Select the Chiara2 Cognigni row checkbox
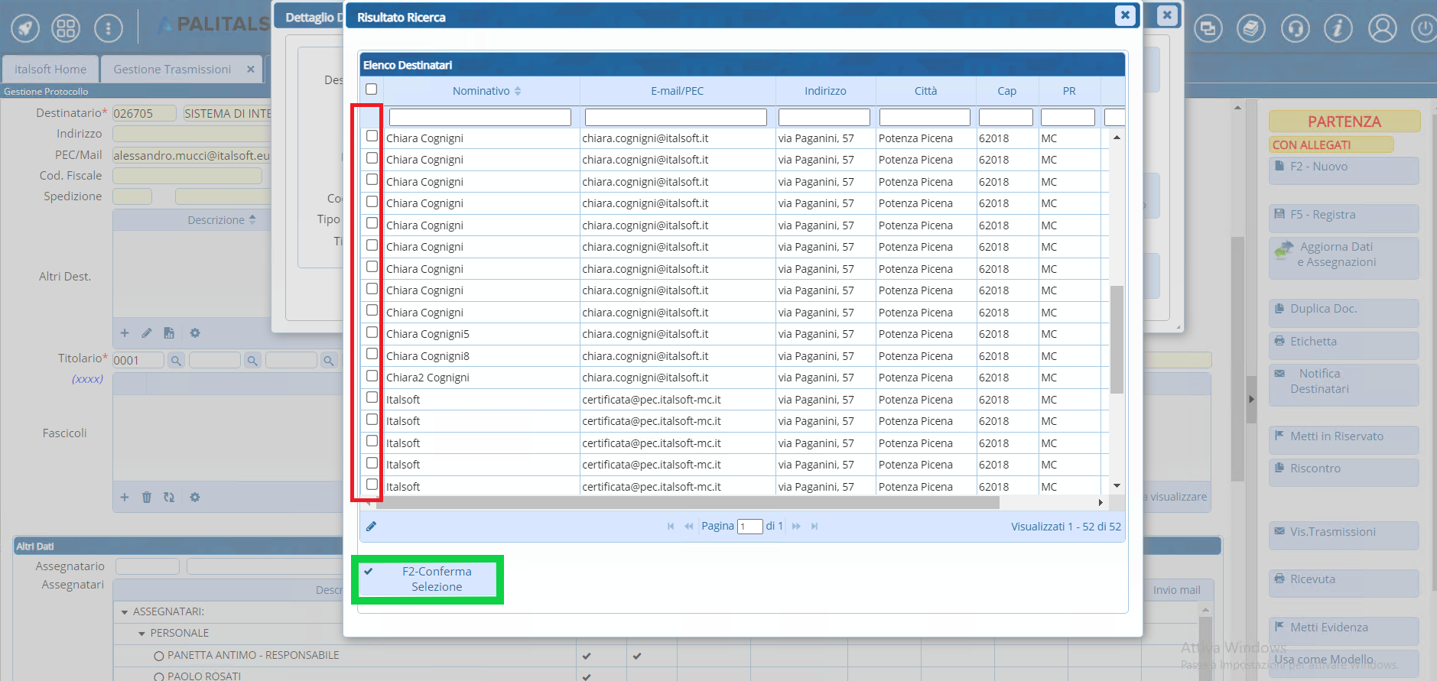This screenshot has height=681, width=1437. pos(372,376)
